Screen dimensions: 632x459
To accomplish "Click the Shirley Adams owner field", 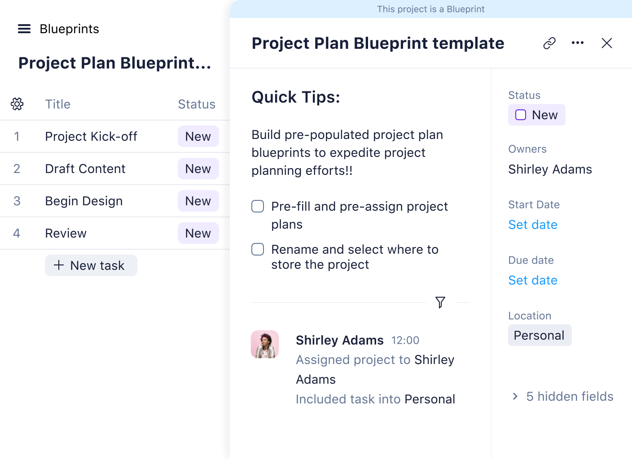I will tap(550, 169).
